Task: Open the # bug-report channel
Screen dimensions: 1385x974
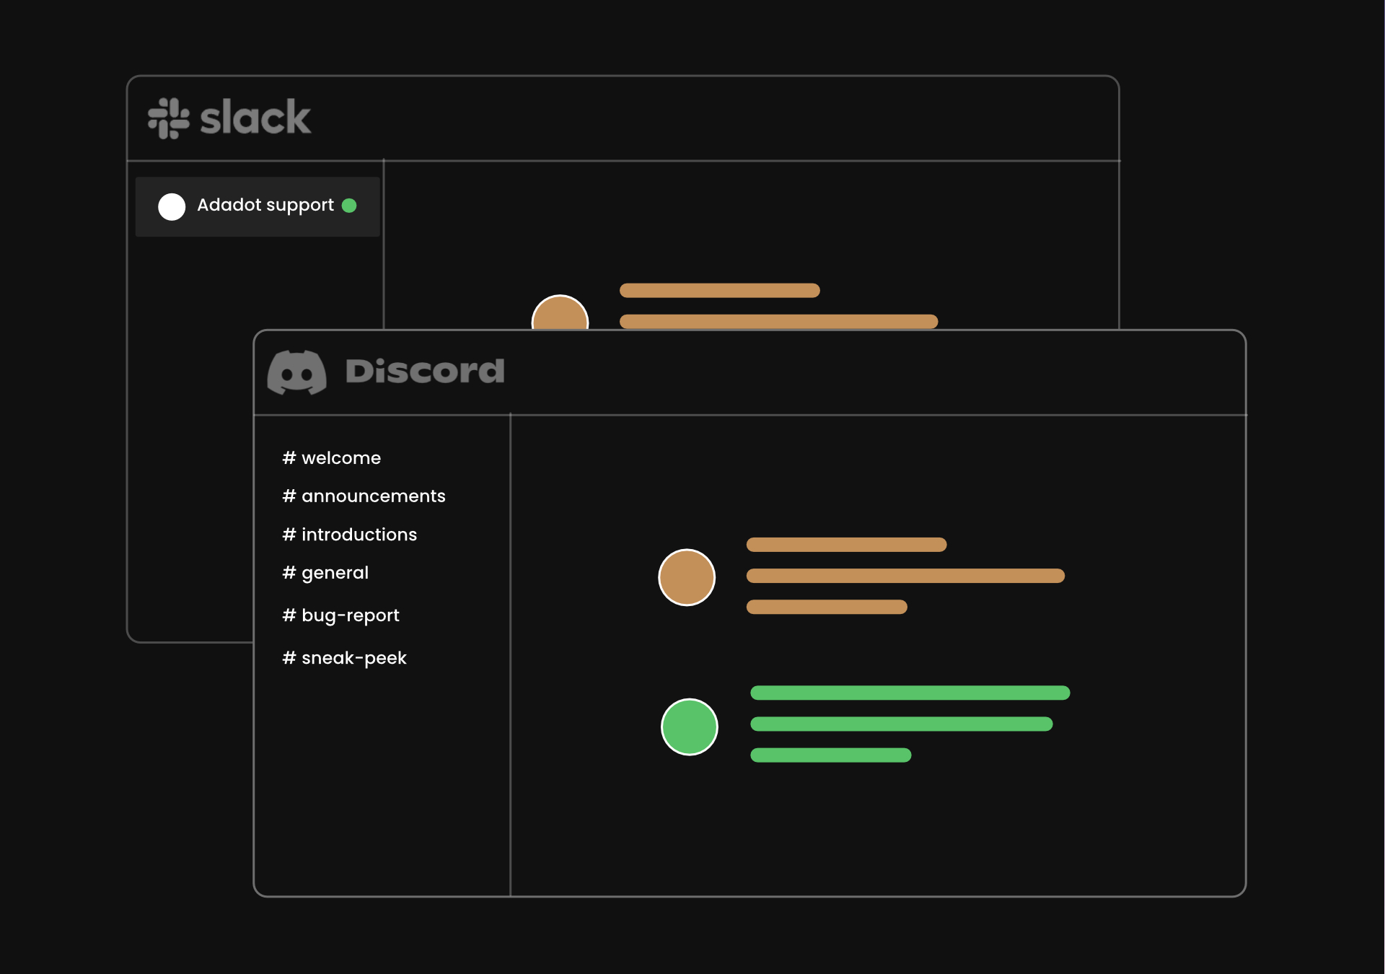Action: (x=340, y=615)
